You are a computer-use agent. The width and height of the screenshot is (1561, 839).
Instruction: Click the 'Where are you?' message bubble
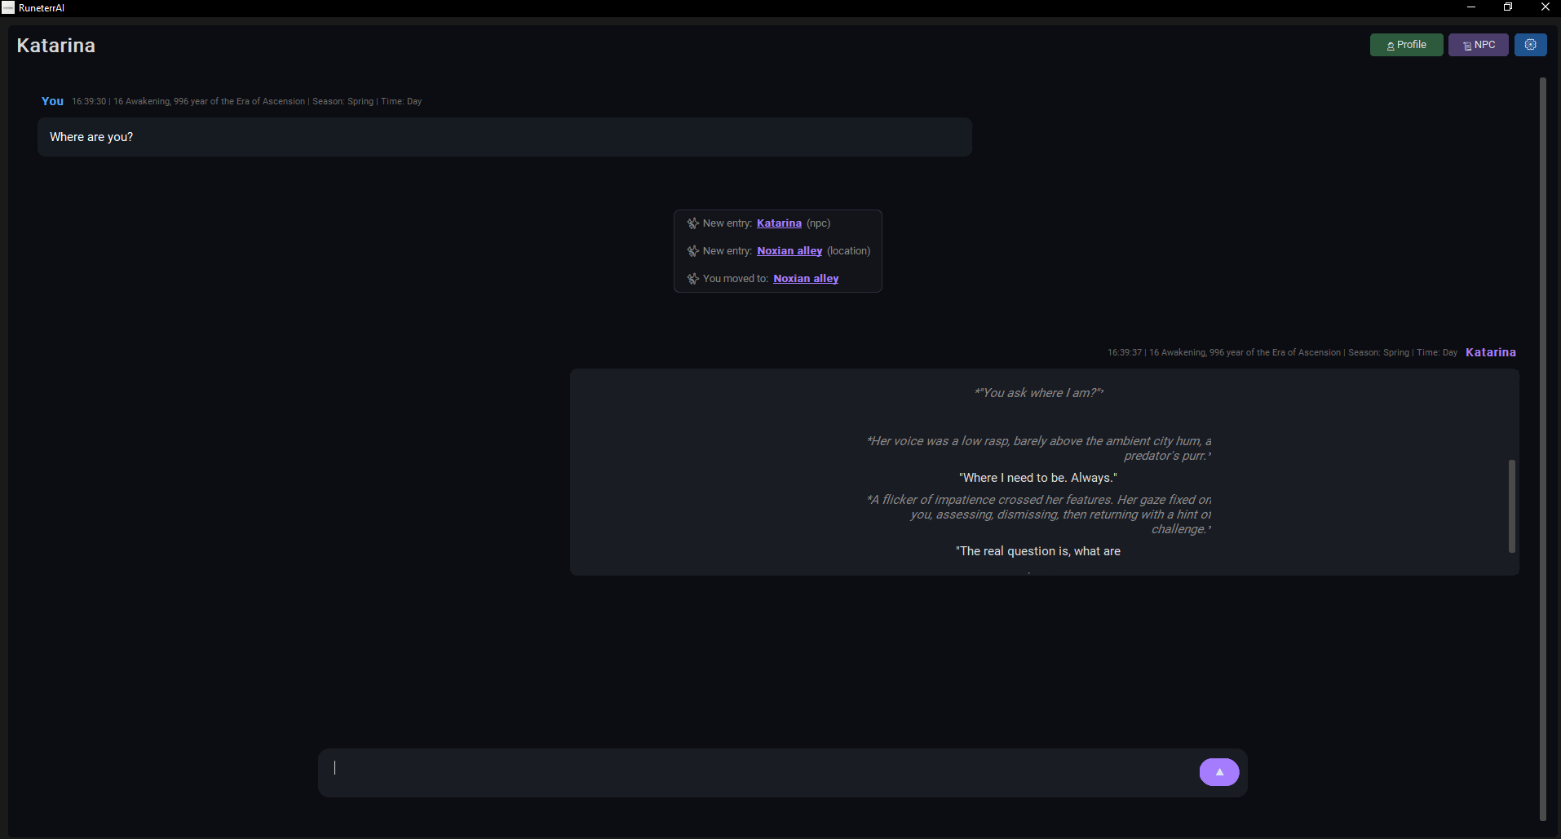[504, 137]
